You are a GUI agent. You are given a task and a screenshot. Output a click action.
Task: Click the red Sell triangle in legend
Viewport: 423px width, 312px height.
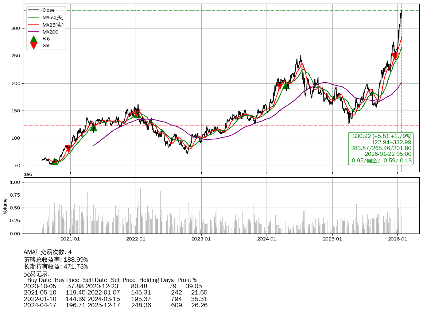34,46
